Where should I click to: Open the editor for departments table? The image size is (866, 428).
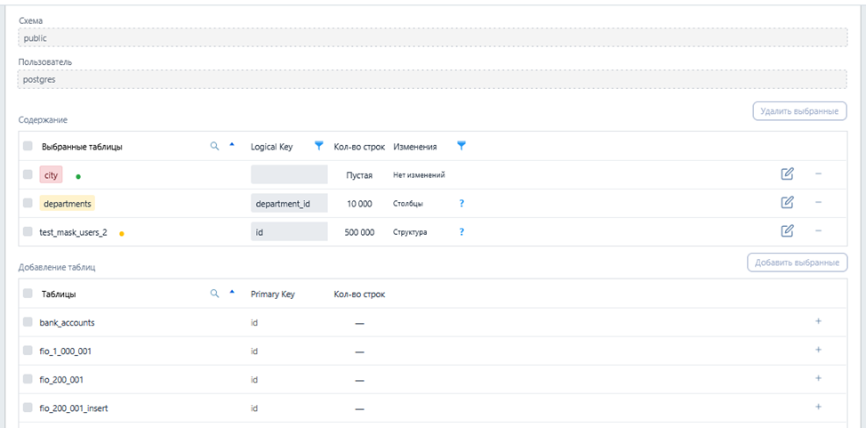click(787, 203)
